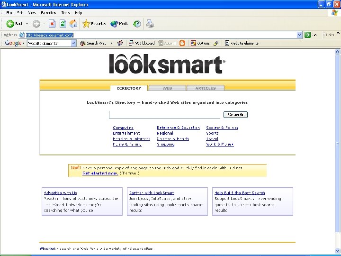
Task: Open browsing History clock icon
Action: [137, 24]
